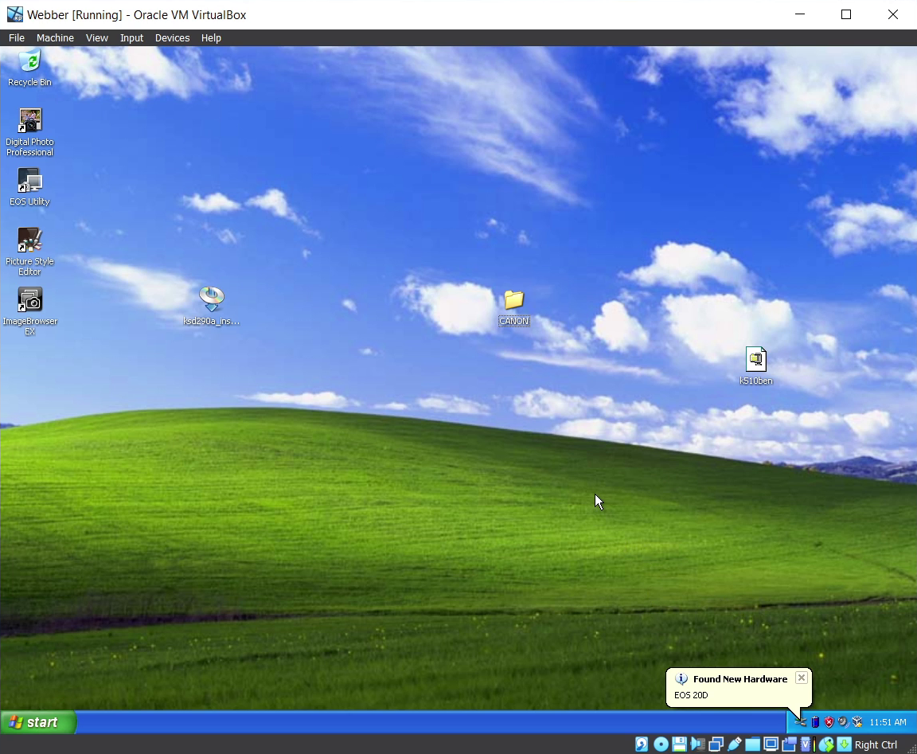Open the ImageBrowser EX shortcut
Screen dimensions: 917x754
point(29,301)
